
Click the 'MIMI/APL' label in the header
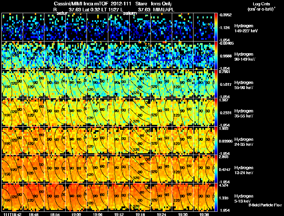[164, 10]
